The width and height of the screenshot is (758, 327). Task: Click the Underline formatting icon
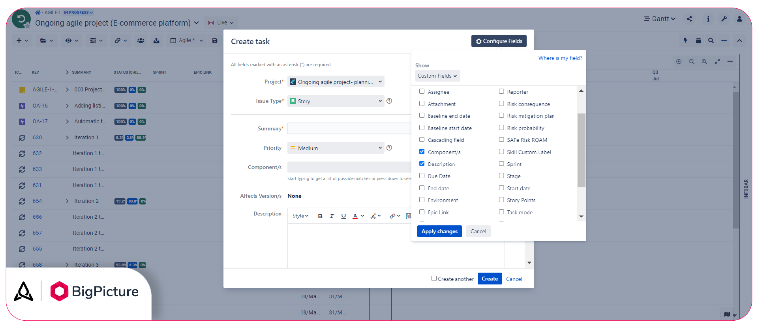point(343,216)
